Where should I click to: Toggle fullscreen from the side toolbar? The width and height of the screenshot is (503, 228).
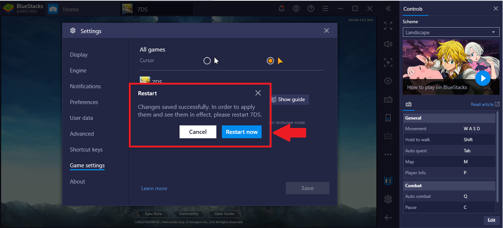pyautogui.click(x=388, y=26)
